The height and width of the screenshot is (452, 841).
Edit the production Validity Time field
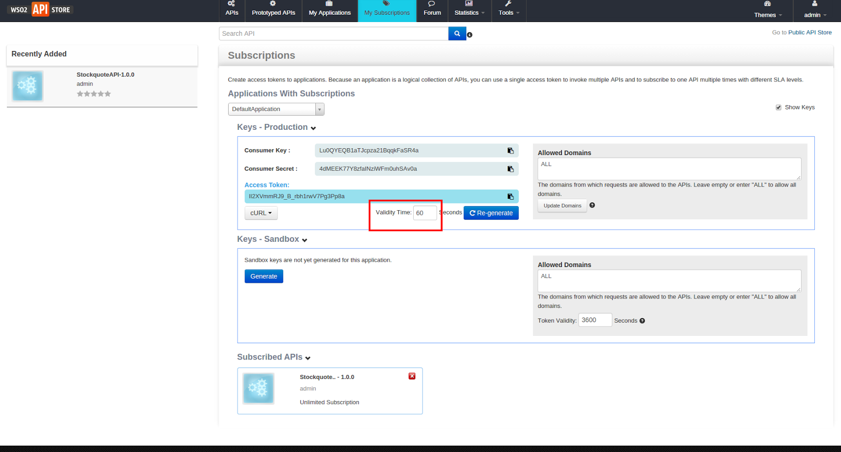point(425,213)
